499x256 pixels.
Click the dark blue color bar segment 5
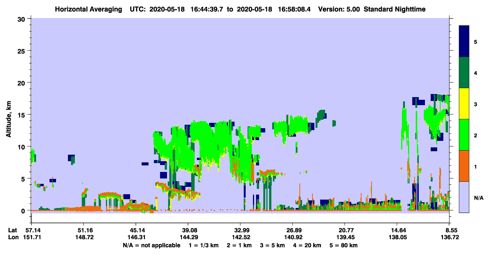tap(464, 41)
